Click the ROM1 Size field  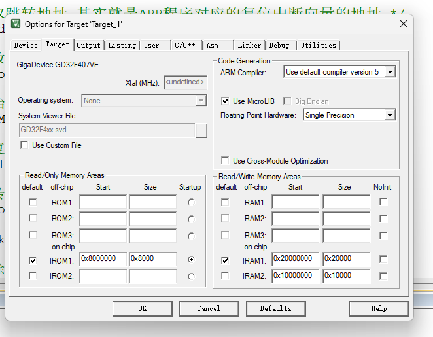coord(153,202)
